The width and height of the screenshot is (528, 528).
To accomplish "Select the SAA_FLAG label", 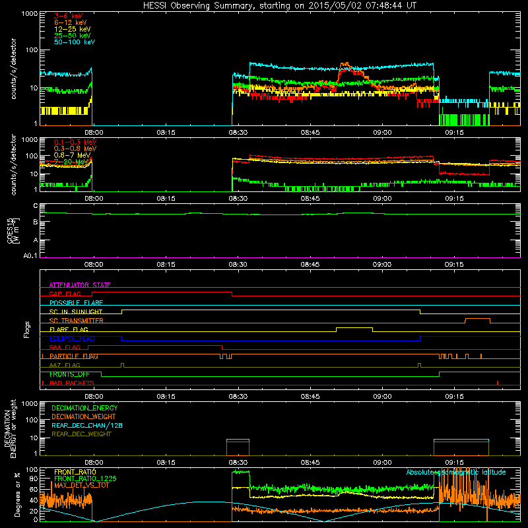I will [65, 347].
